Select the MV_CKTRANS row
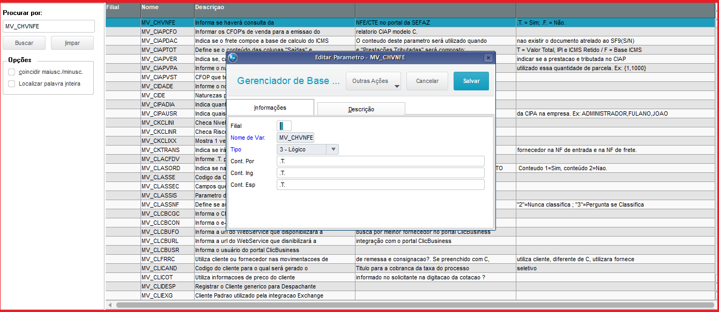Image resolution: width=719 pixels, height=312 pixels. click(x=410, y=150)
